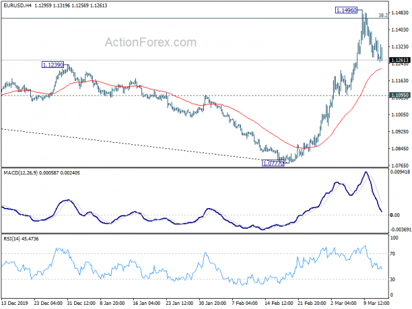Click the 21 Feb 20:00 time label

pyautogui.click(x=312, y=303)
